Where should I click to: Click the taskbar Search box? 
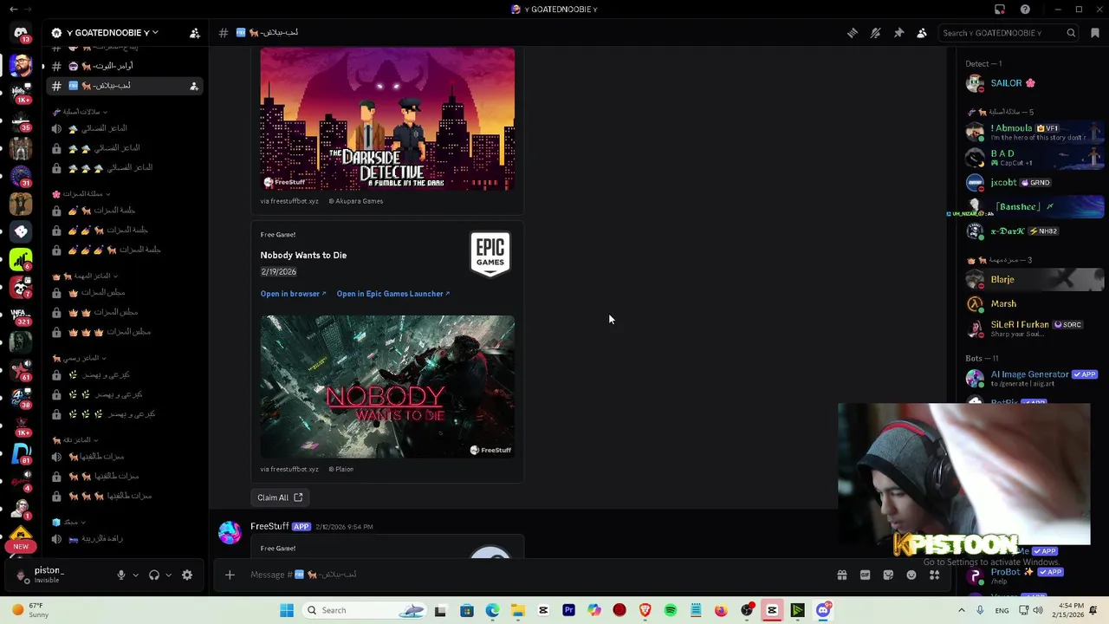coord(364,611)
